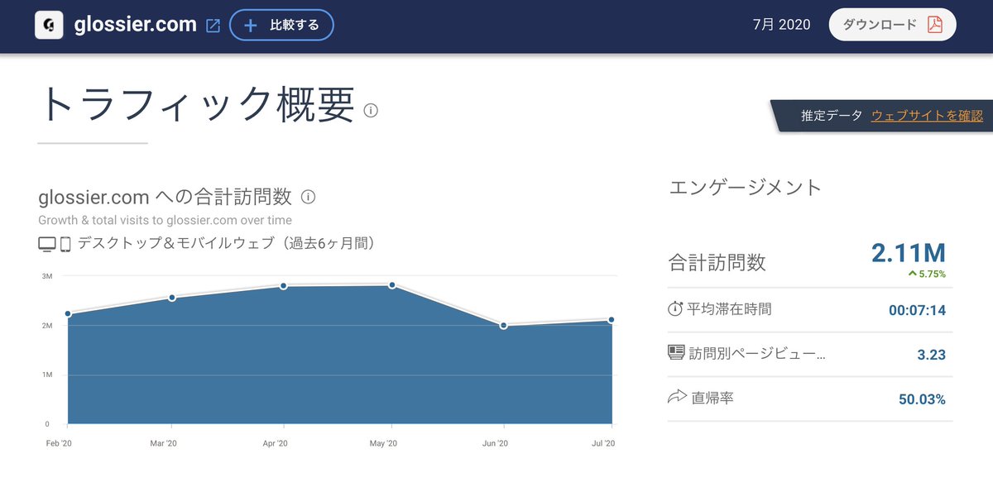The height and width of the screenshot is (487, 993).
Task: Click the PDF icon inside the ダウンロード button
Action: point(933,25)
